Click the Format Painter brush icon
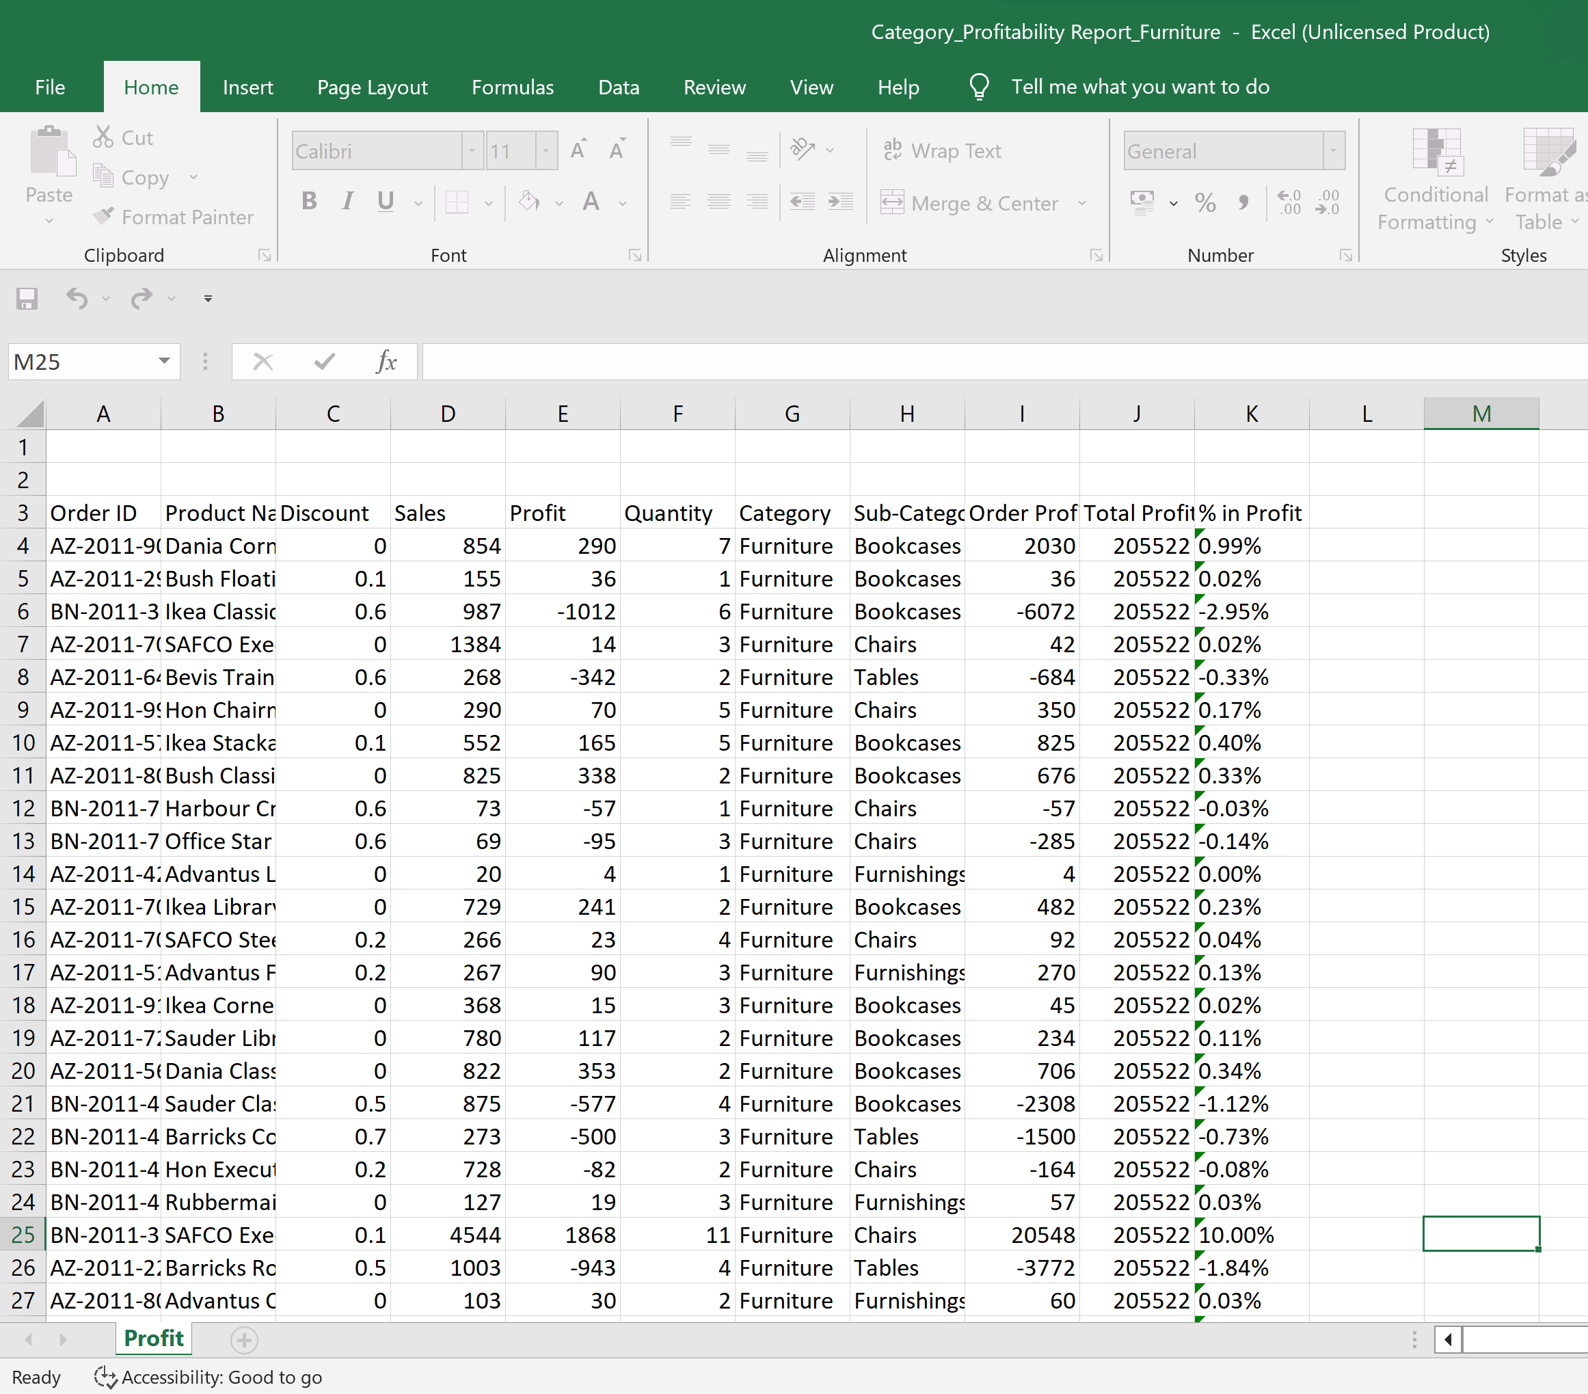This screenshot has height=1394, width=1588. click(103, 216)
